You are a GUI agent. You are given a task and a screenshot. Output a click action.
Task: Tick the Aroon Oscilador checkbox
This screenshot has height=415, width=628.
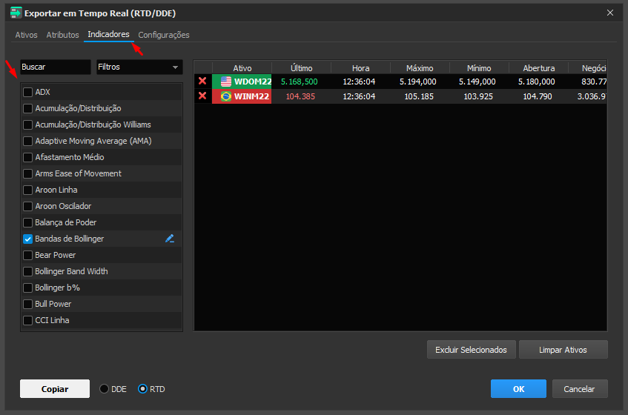pos(27,207)
